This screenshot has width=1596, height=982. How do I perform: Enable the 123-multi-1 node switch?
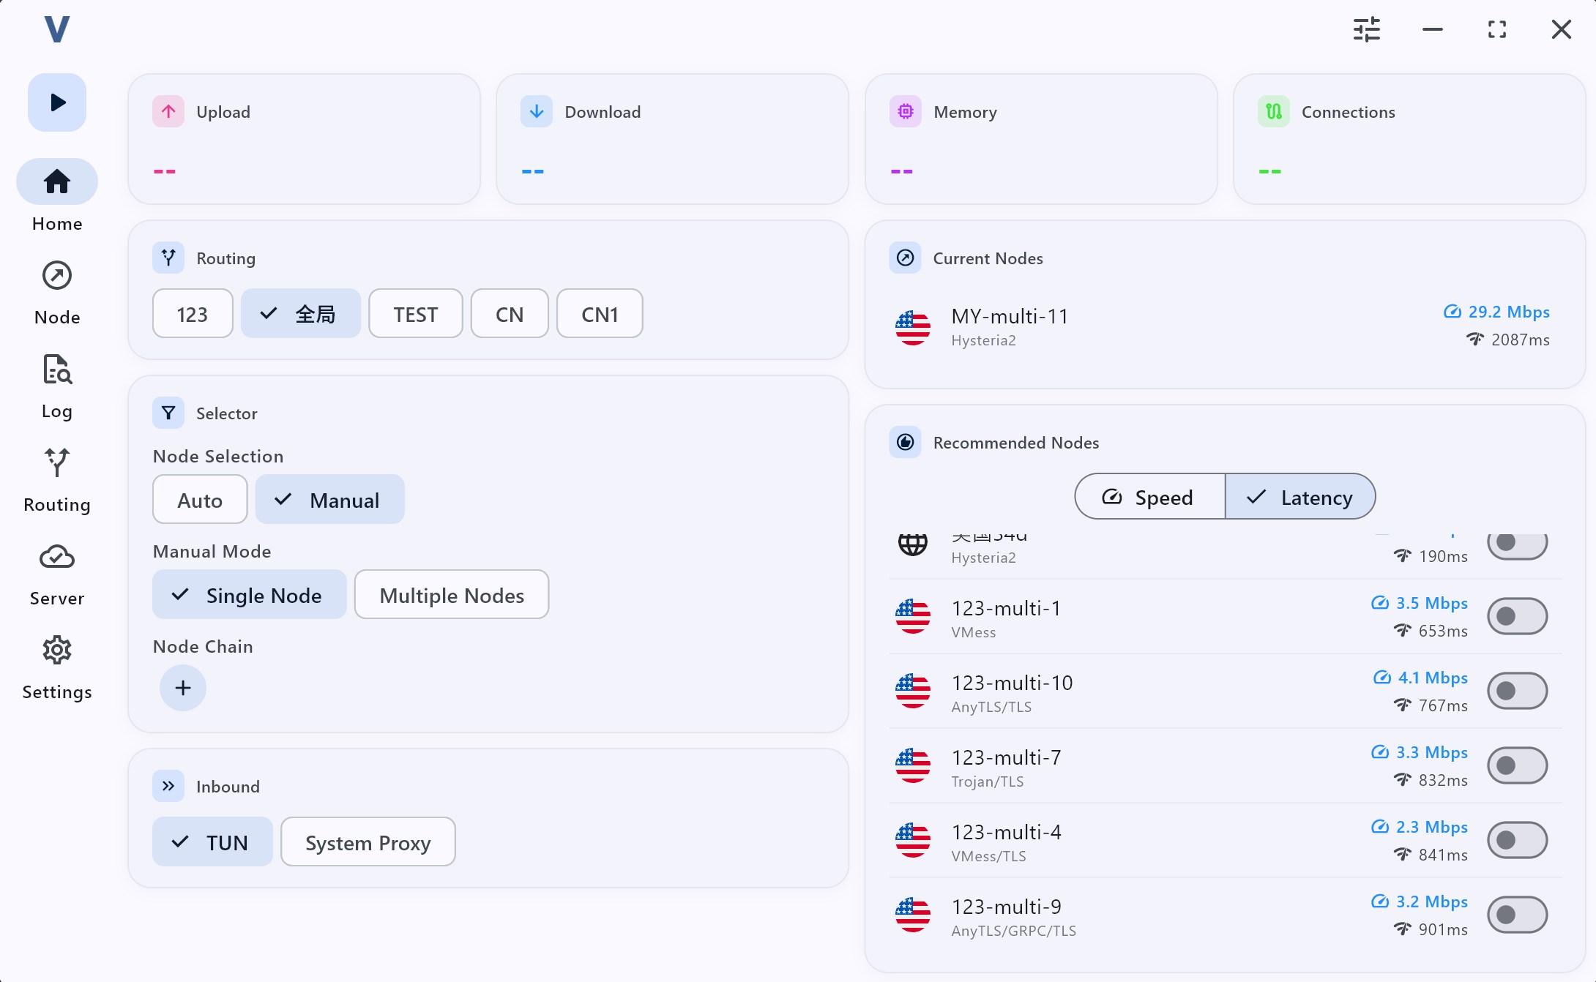1518,616
